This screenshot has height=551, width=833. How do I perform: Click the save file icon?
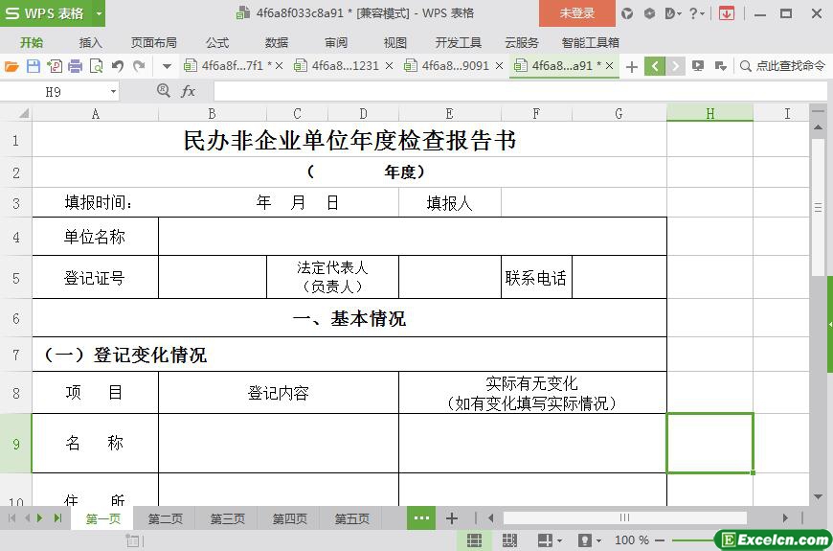(33, 66)
